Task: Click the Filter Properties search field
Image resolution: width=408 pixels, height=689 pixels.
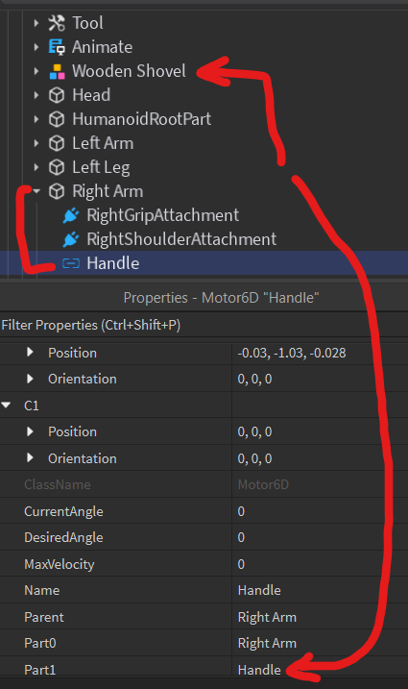Action: click(204, 325)
